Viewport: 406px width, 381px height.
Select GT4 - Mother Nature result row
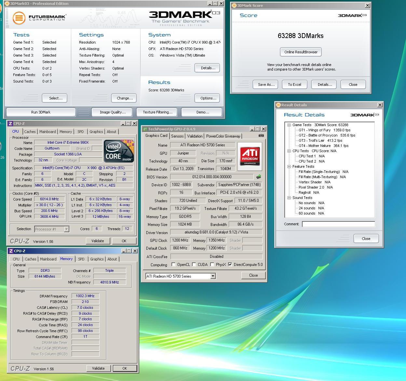coord(323,146)
